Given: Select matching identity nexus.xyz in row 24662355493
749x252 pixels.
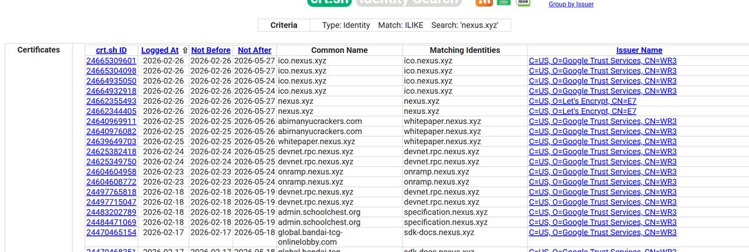Looking at the screenshot, I should [421, 101].
